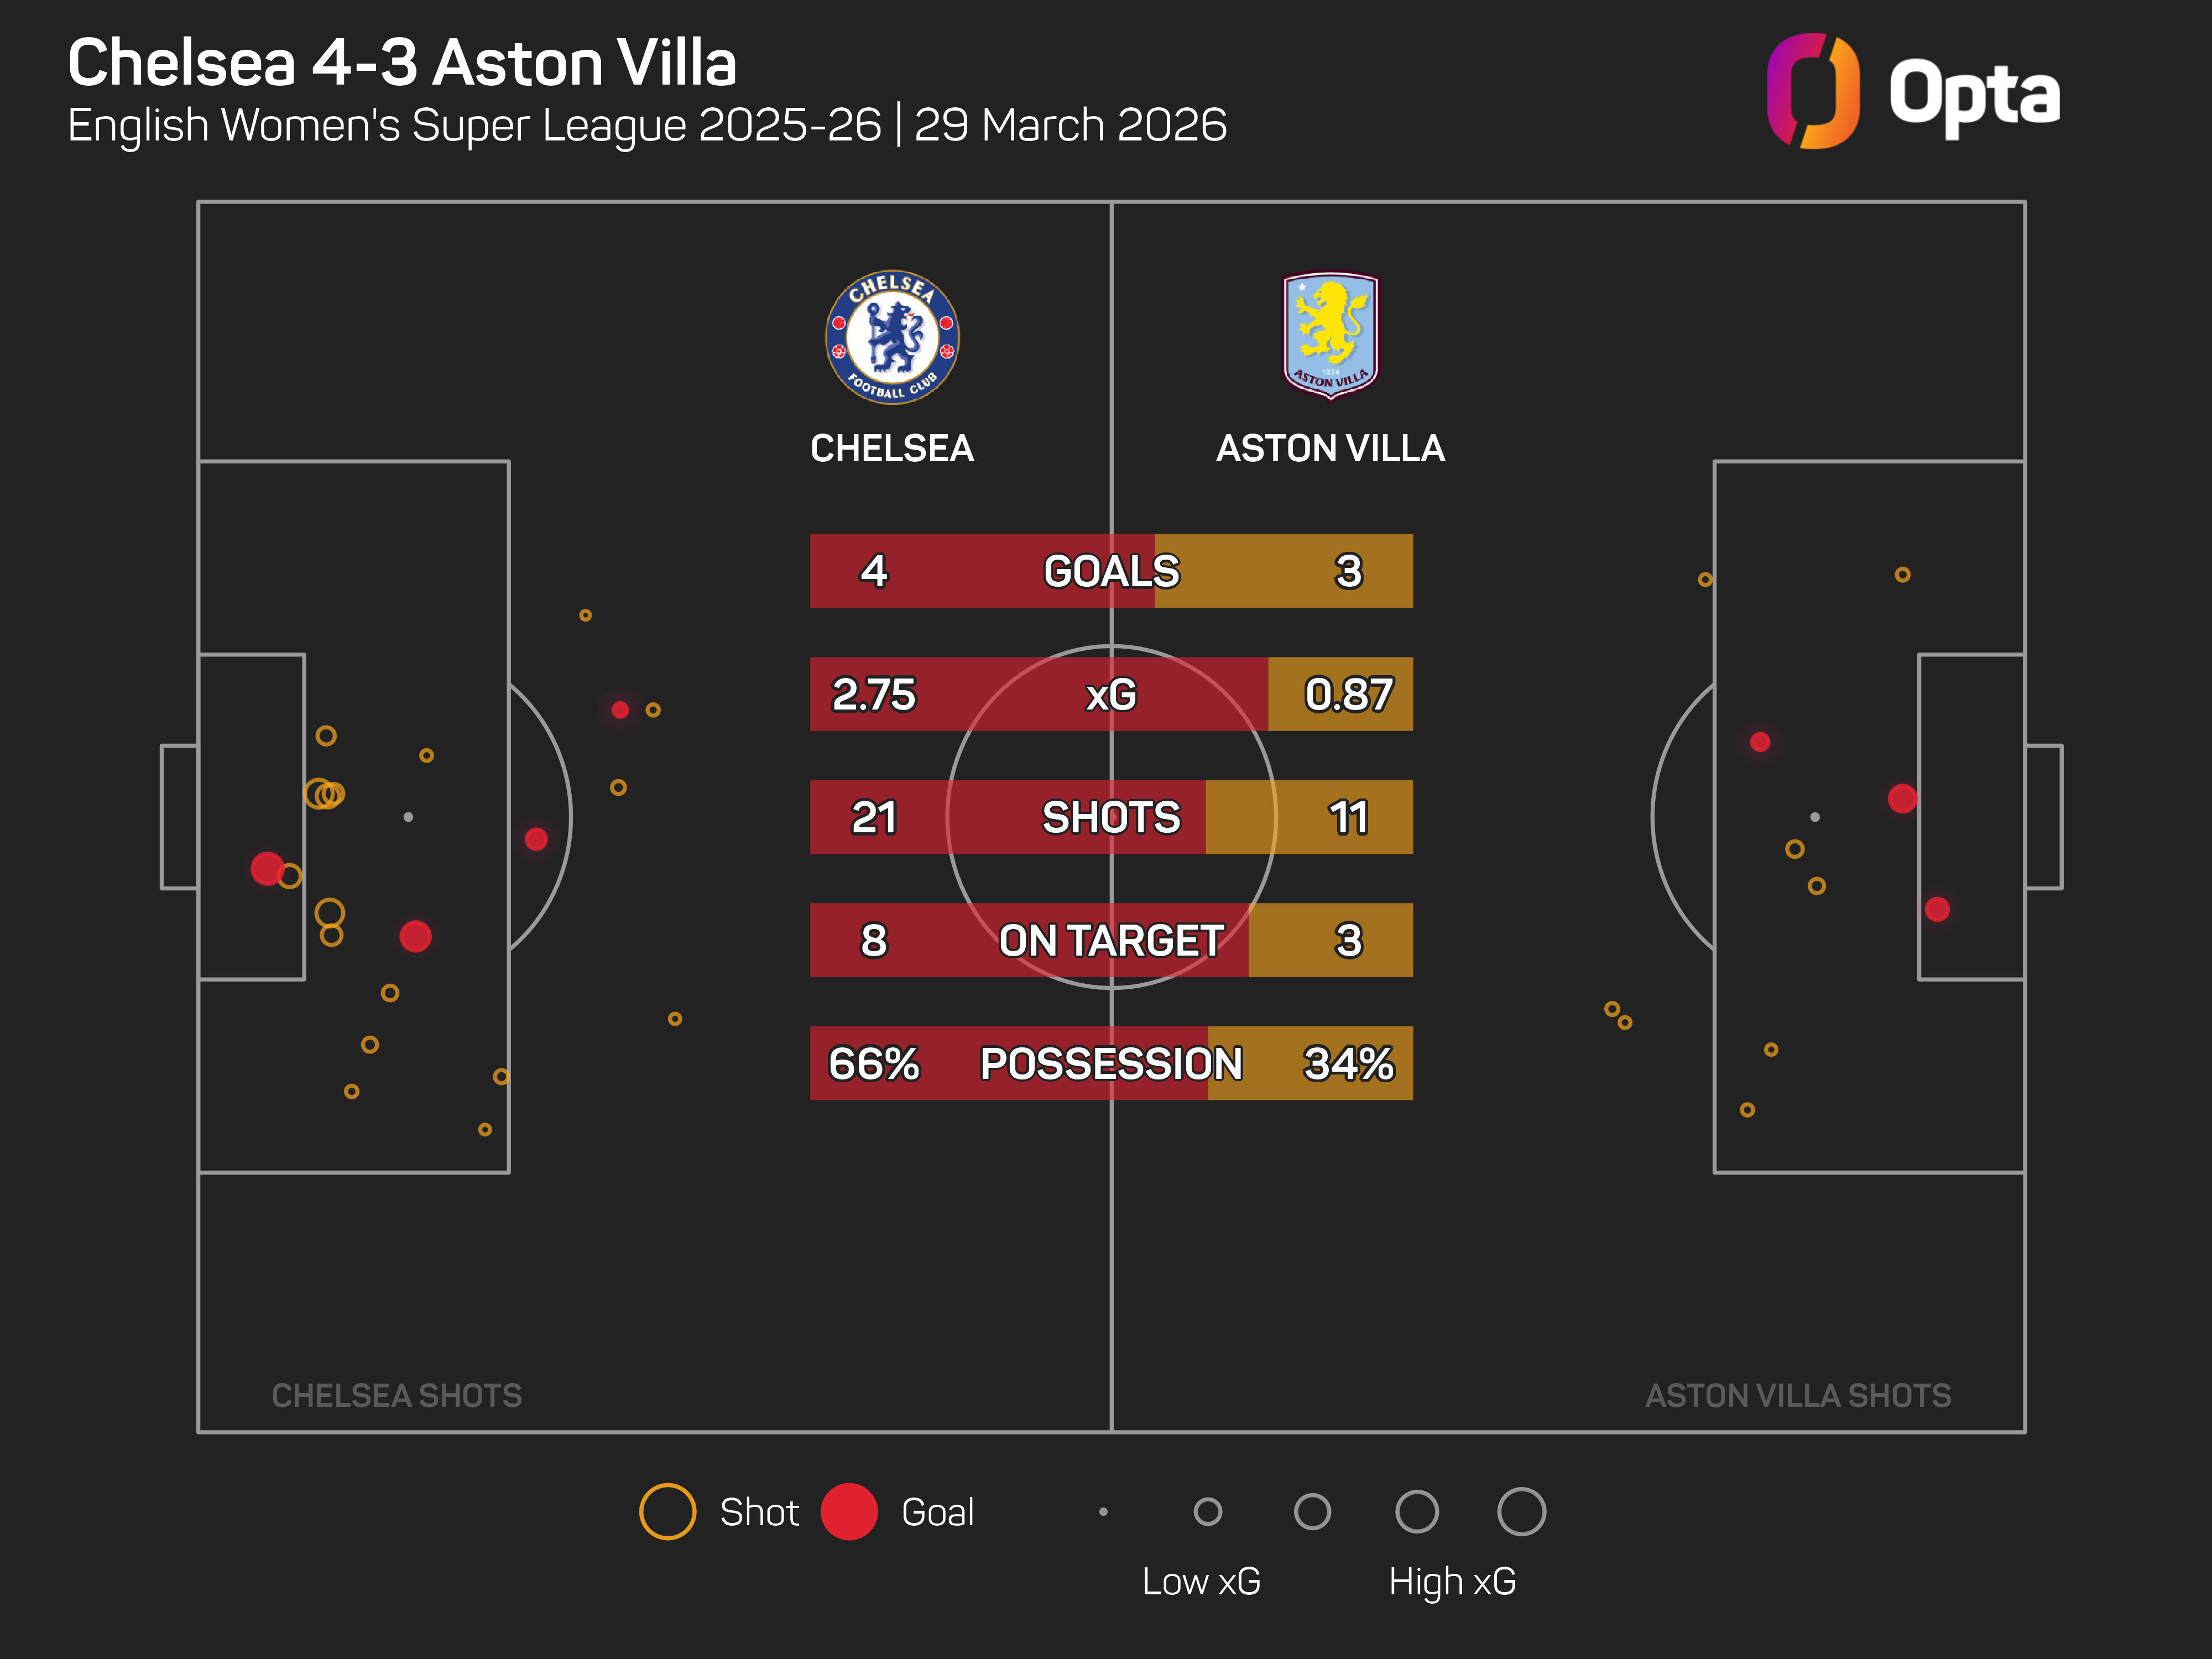Viewport: 2212px width, 1659px height.
Task: Click the Opta logo icon
Action: click(1812, 91)
